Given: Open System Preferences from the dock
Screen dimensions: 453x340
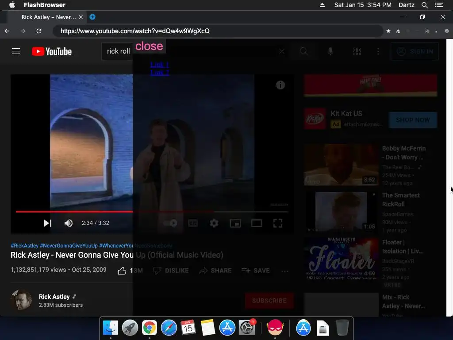Looking at the screenshot, I should 247,328.
